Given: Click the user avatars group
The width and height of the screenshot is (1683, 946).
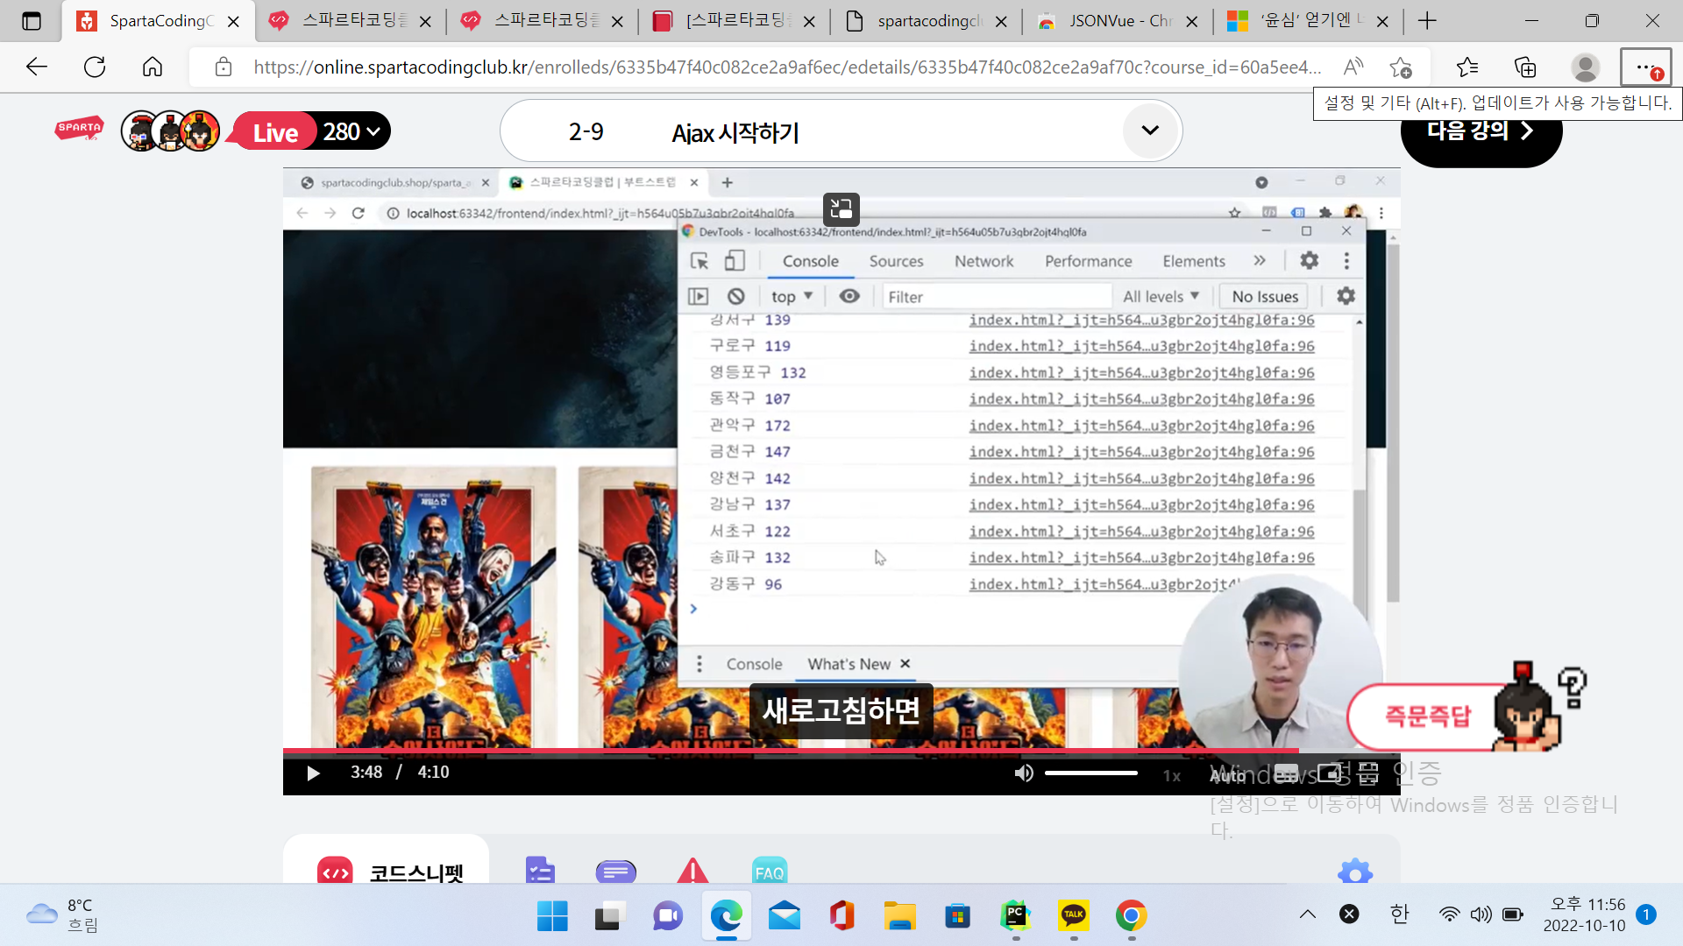Looking at the screenshot, I should point(170,131).
